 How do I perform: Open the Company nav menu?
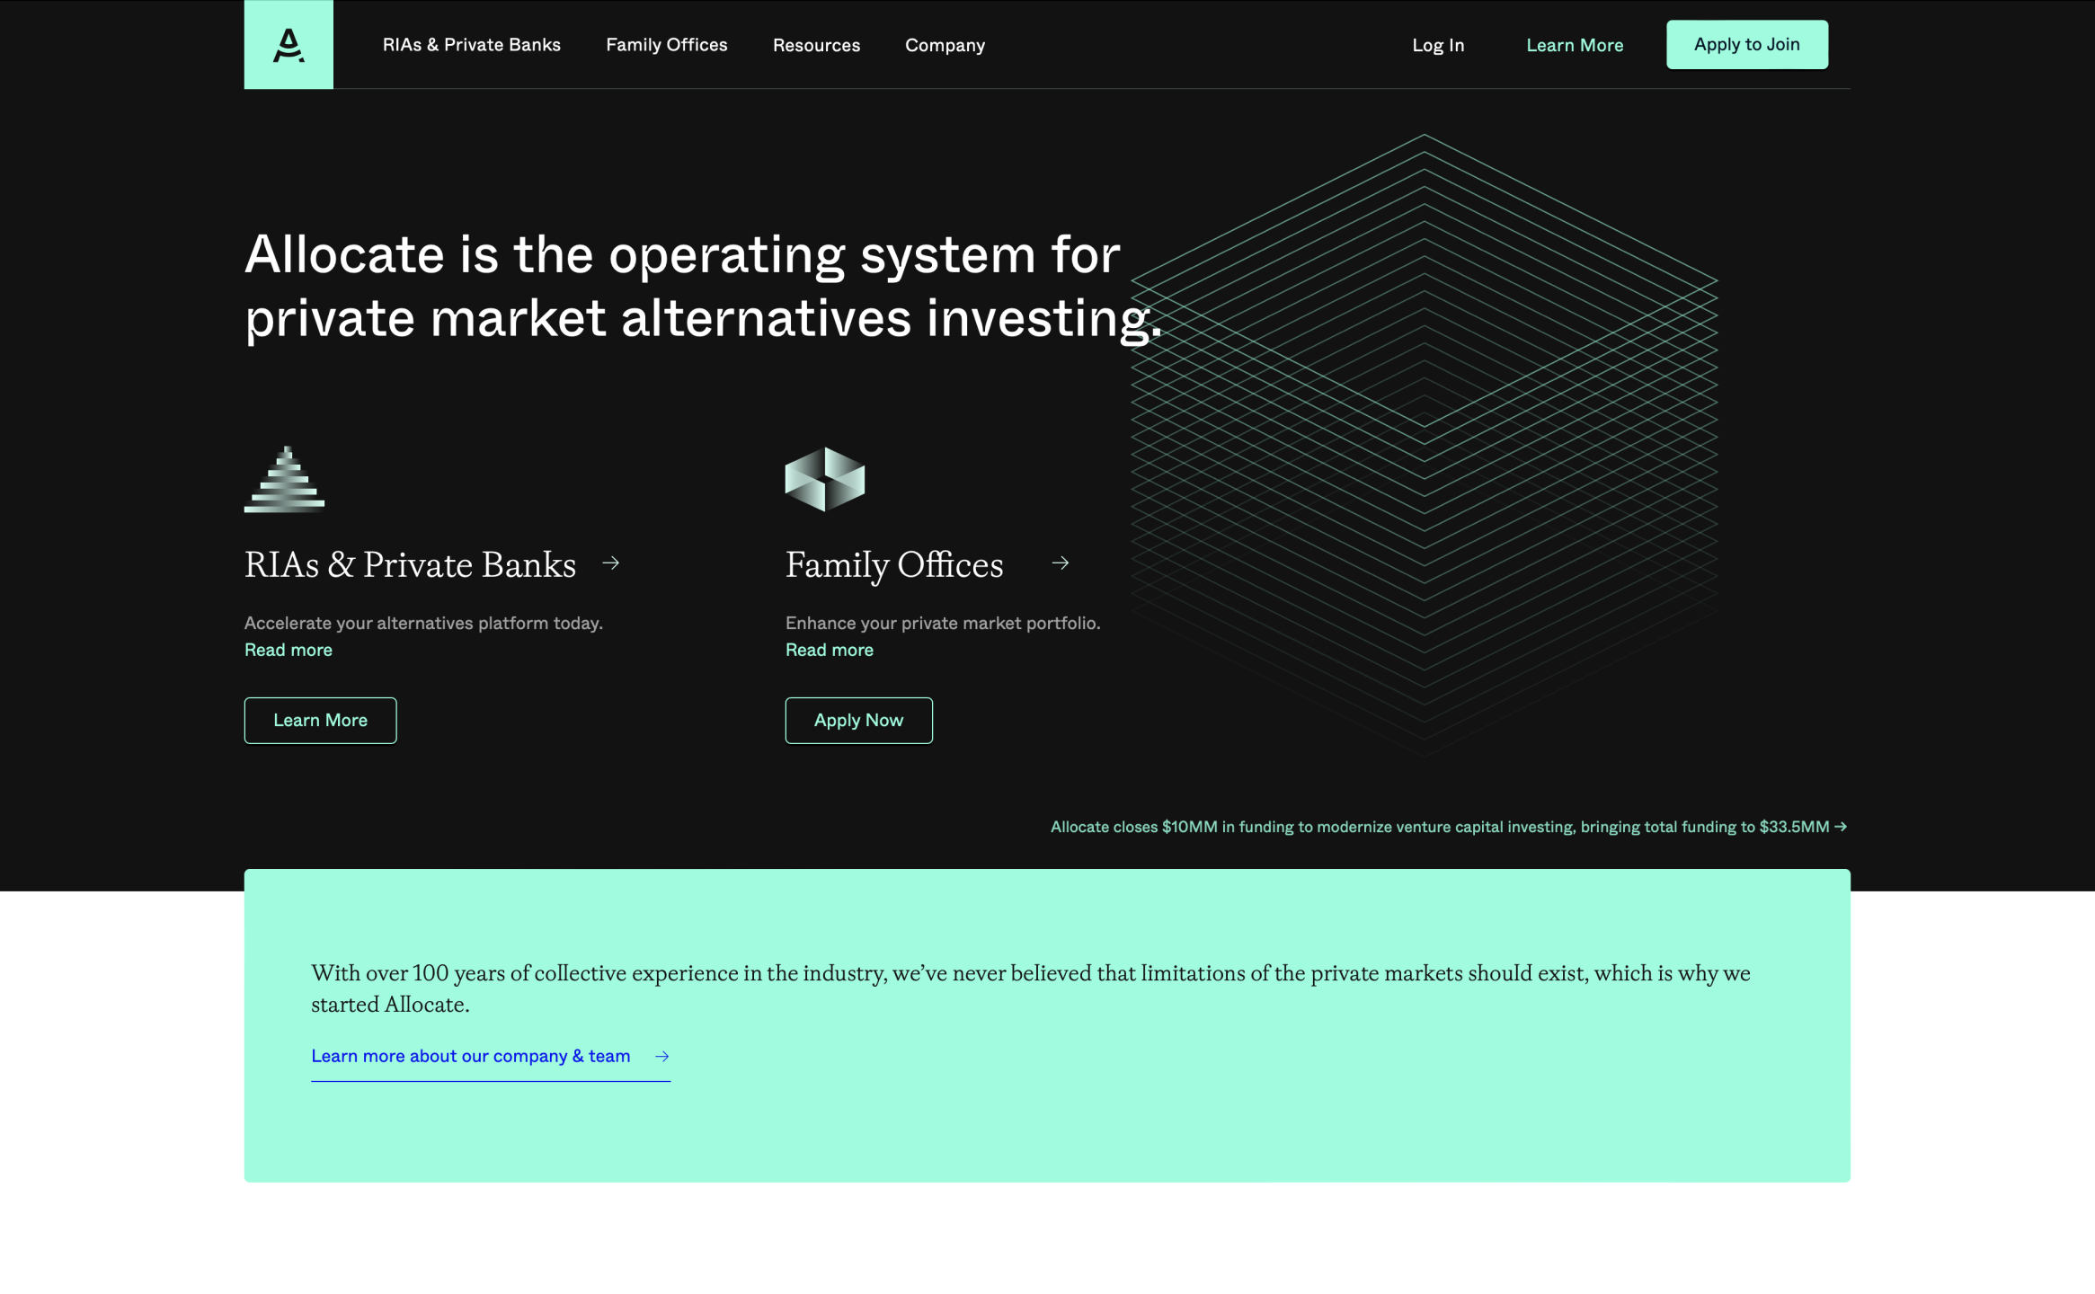[x=945, y=45]
